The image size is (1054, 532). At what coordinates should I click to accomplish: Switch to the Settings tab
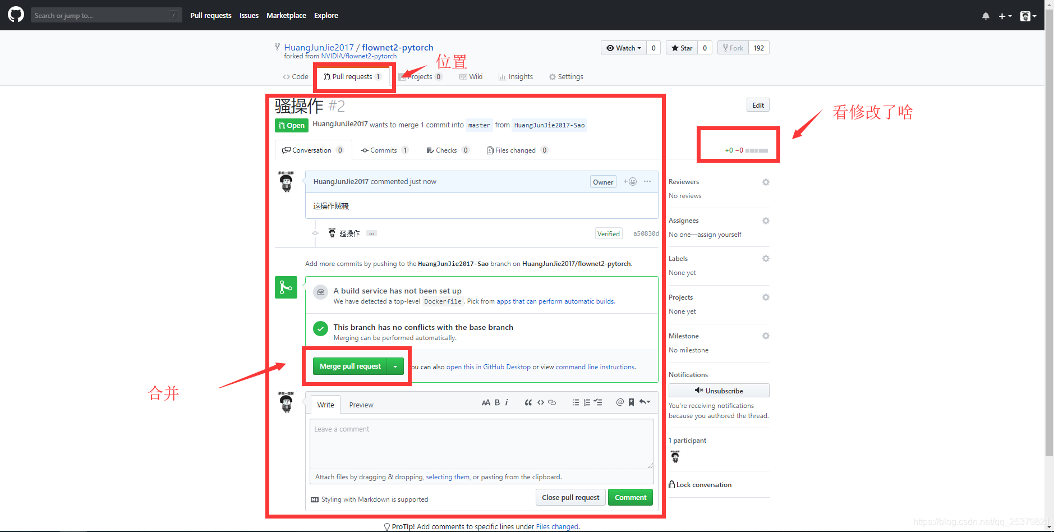coord(566,77)
